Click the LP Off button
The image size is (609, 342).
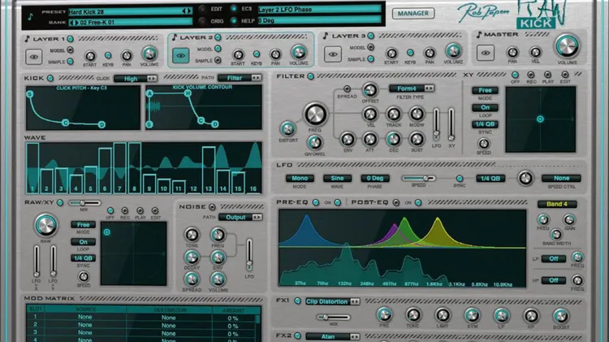point(554,258)
